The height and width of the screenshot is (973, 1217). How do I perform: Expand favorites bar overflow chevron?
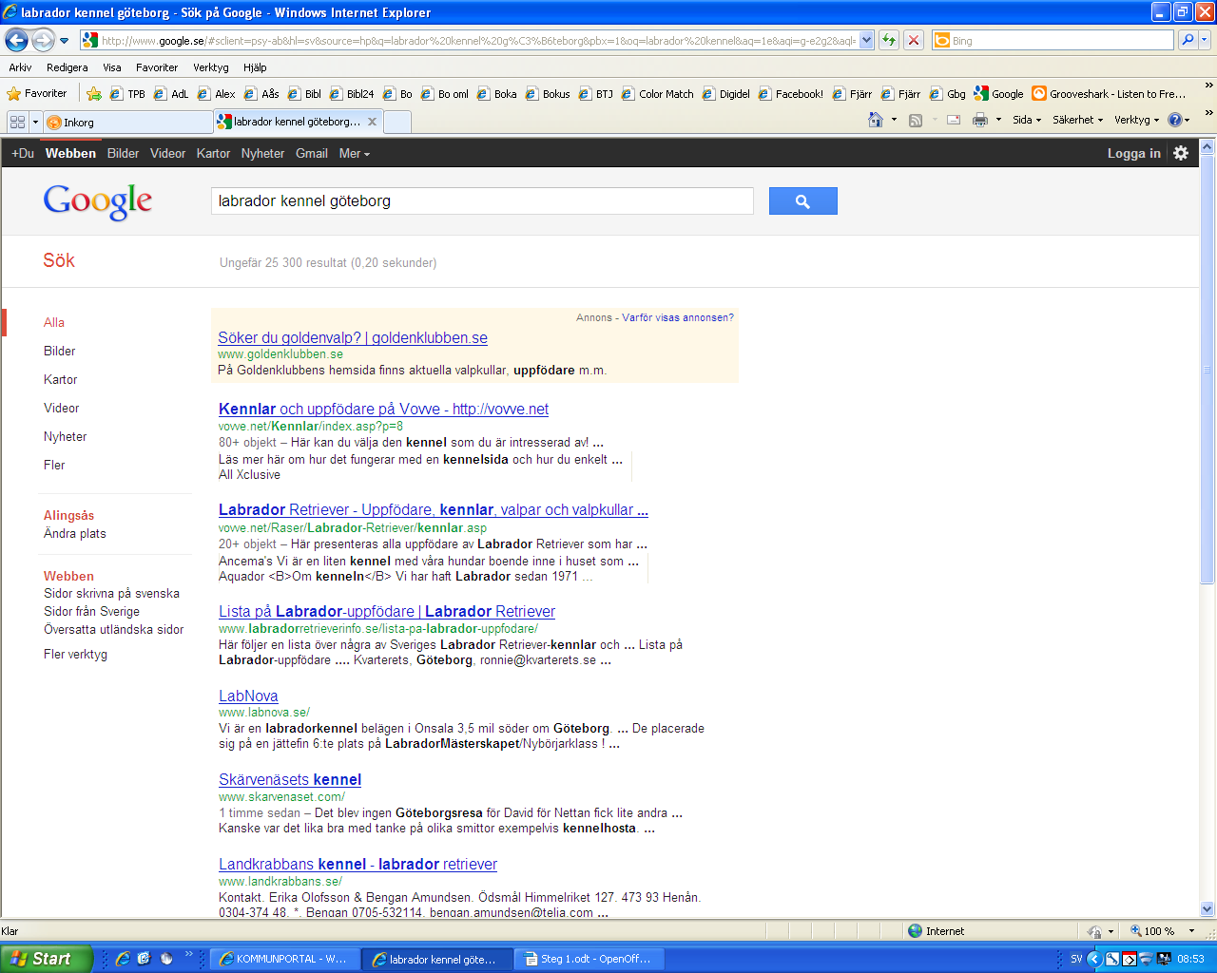pyautogui.click(x=1208, y=86)
